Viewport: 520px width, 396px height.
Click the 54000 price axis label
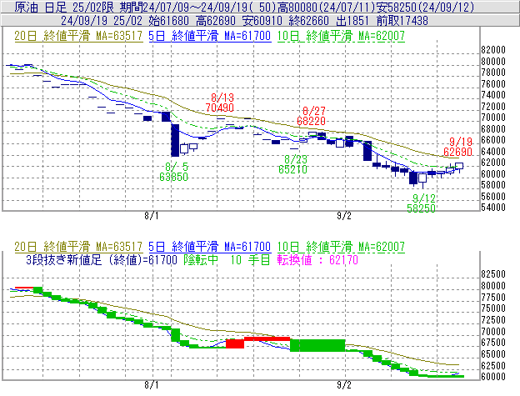click(493, 208)
